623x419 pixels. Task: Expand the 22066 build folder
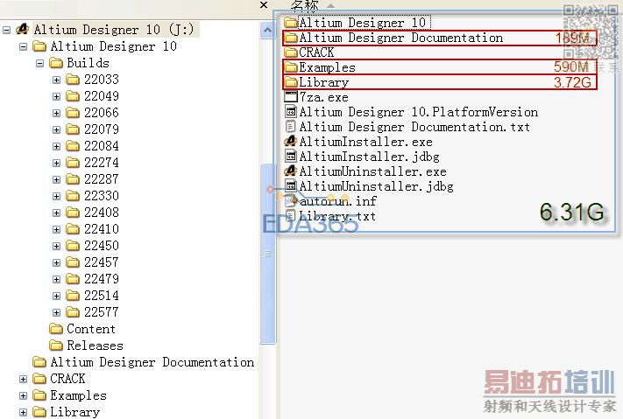click(x=56, y=114)
